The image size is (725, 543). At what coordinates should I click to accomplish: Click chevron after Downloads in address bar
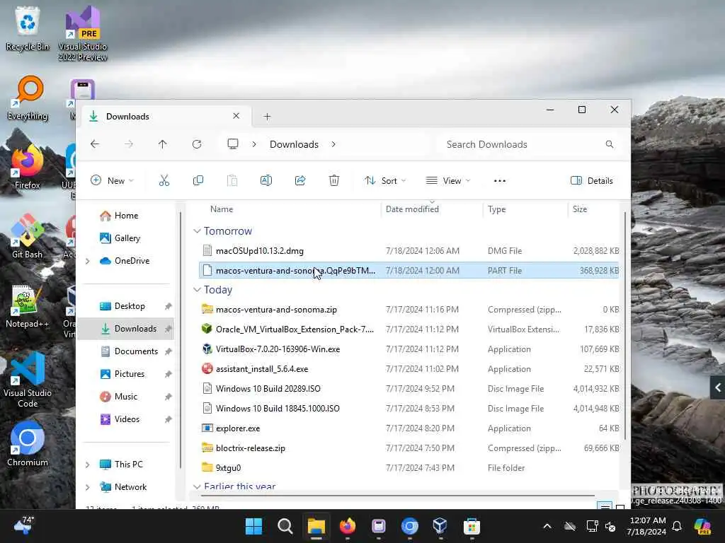(x=333, y=144)
